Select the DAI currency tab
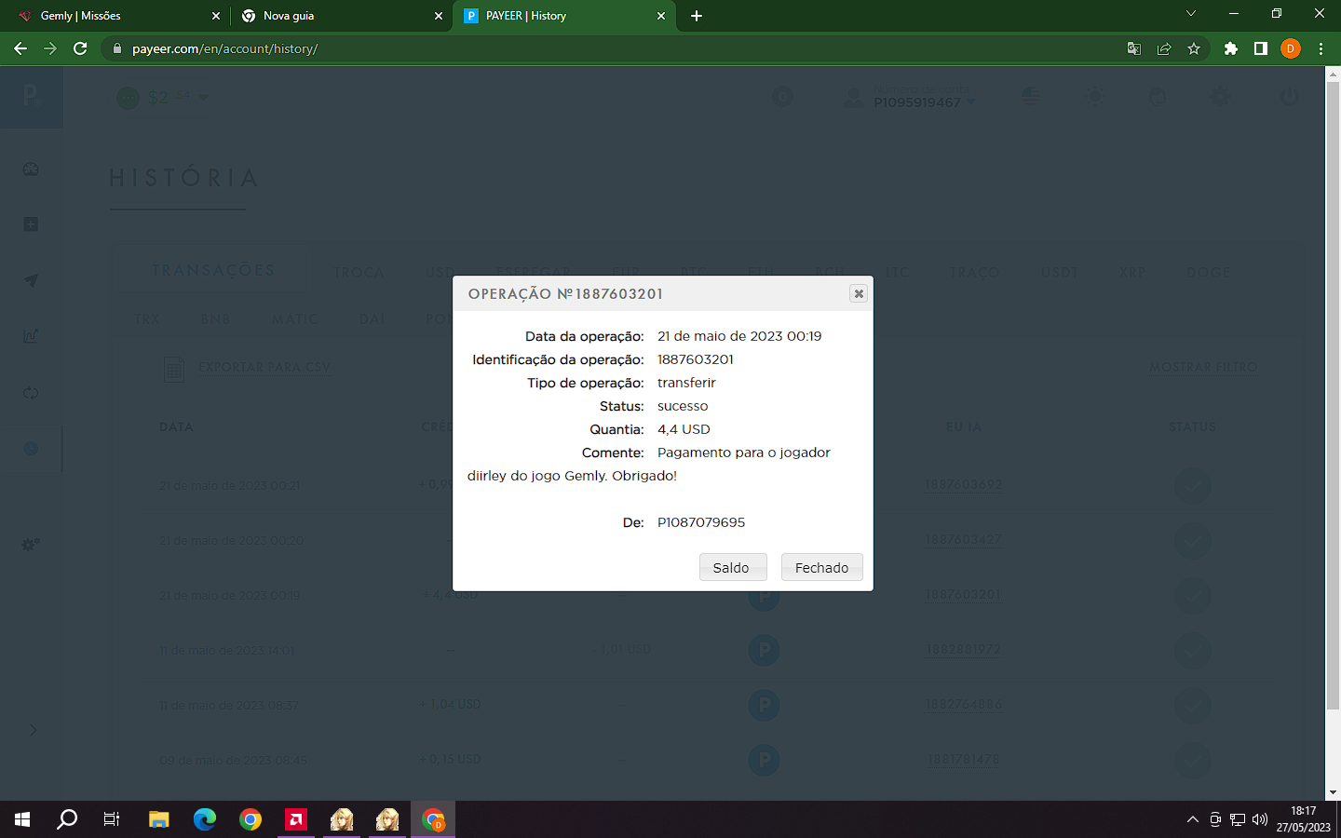The width and height of the screenshot is (1341, 838). click(372, 319)
